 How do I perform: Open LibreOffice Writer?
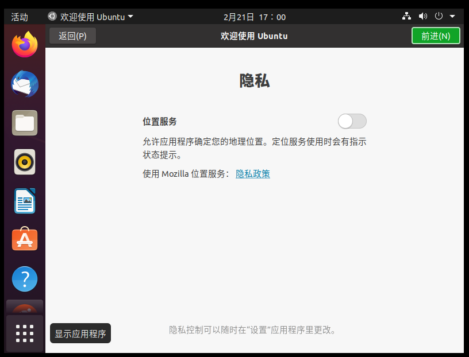coord(24,200)
